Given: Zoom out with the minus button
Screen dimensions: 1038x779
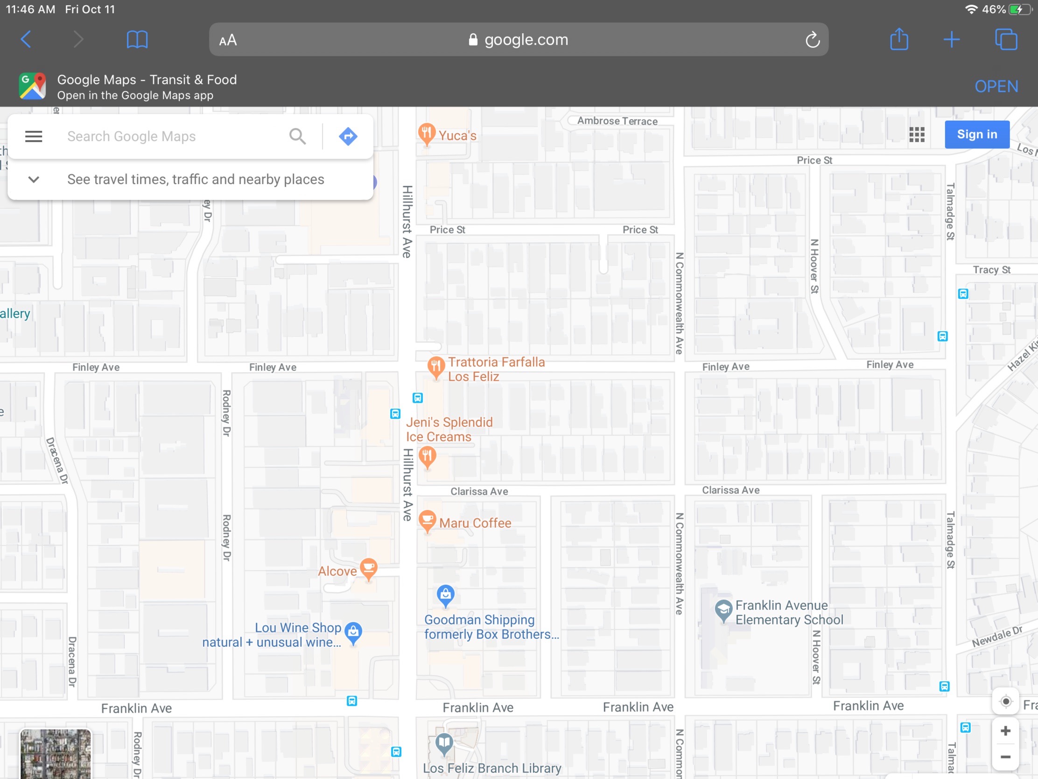Looking at the screenshot, I should (x=1005, y=757).
